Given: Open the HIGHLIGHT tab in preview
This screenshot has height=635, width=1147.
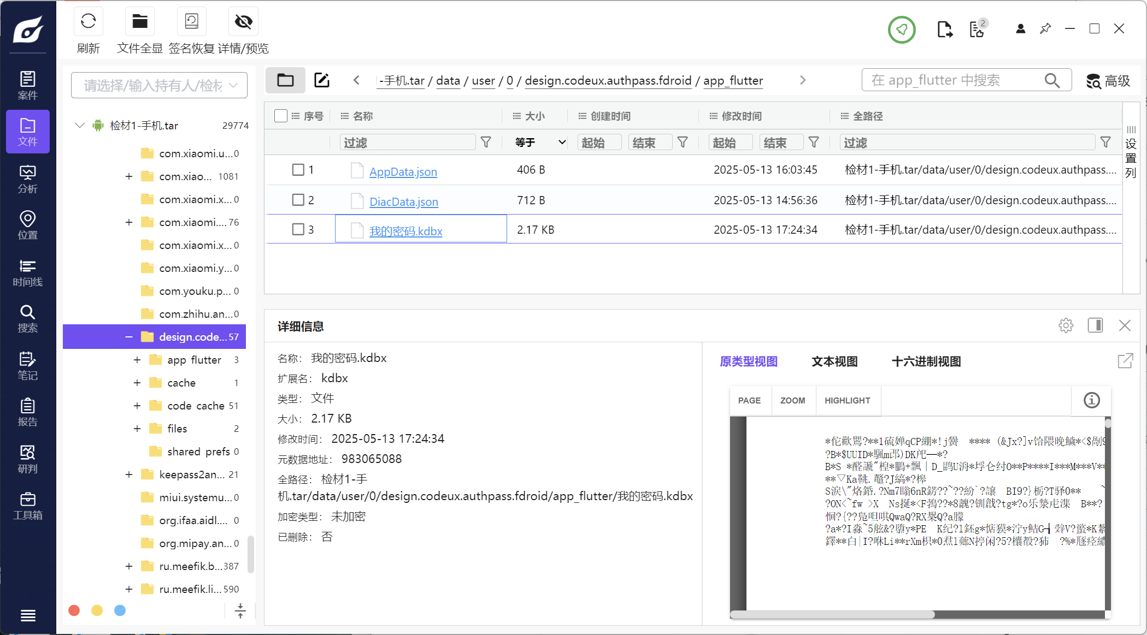Looking at the screenshot, I should [x=848, y=400].
